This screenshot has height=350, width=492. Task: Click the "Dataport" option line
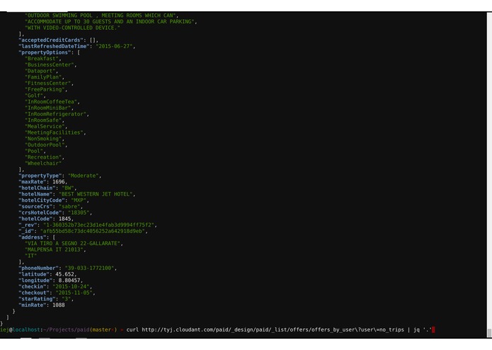(x=42, y=71)
